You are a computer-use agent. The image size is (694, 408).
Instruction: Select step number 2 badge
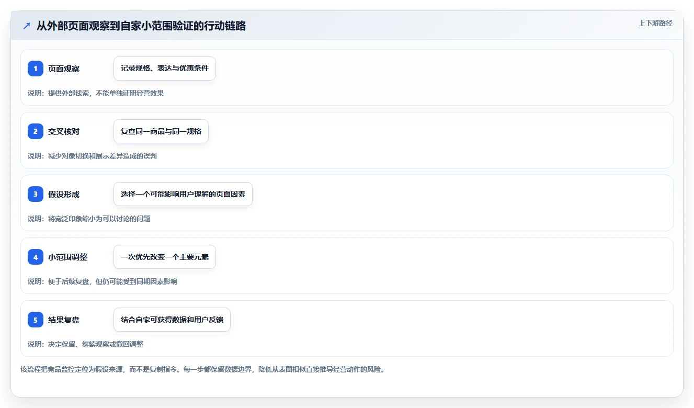tap(36, 131)
